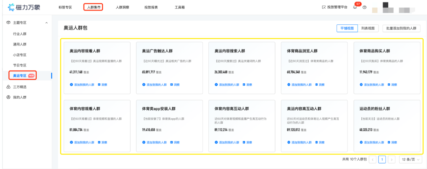This screenshot has height=169, width=427.
Task: Add 奥运广告触达人群 to my audiences
Action: pos(155,84)
